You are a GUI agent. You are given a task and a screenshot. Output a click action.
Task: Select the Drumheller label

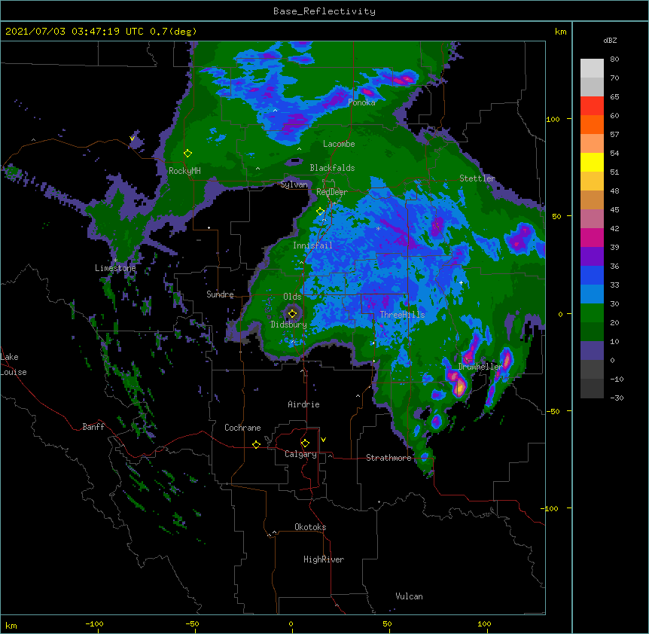480,367
